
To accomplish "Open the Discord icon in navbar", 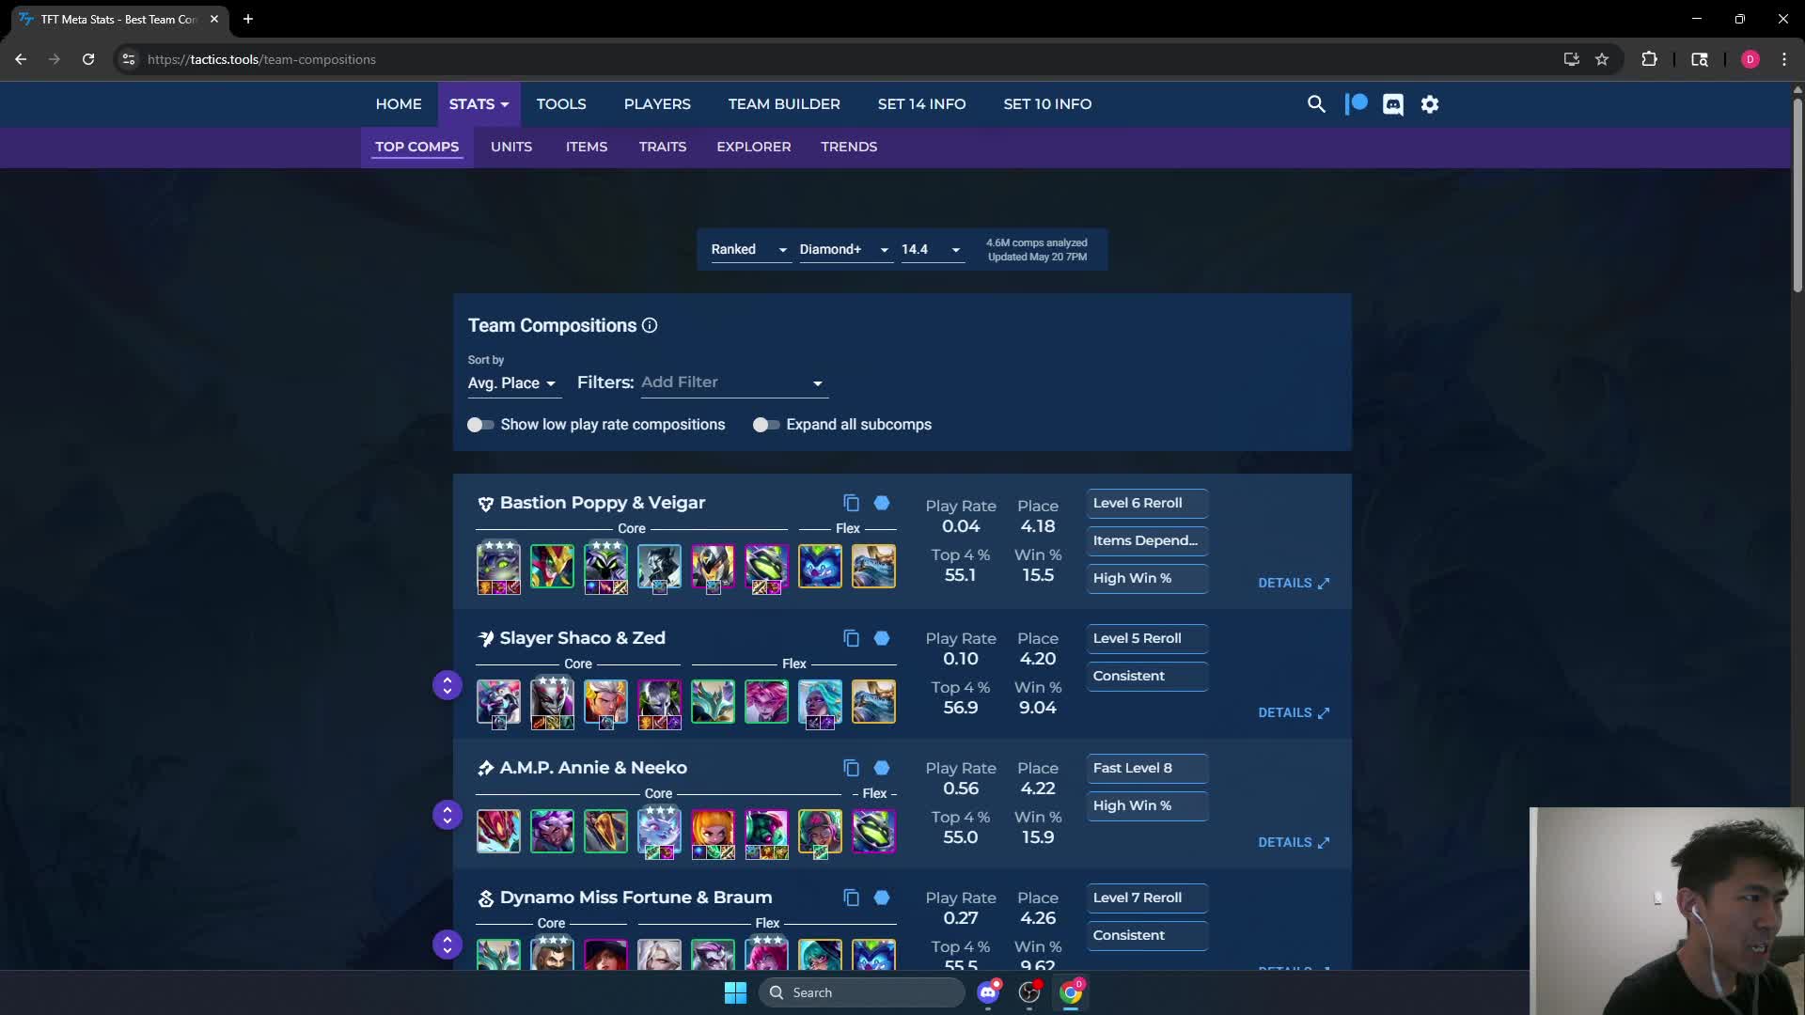I will pos(1393,104).
